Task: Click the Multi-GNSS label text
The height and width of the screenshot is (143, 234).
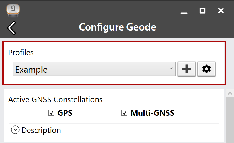Action: point(152,113)
